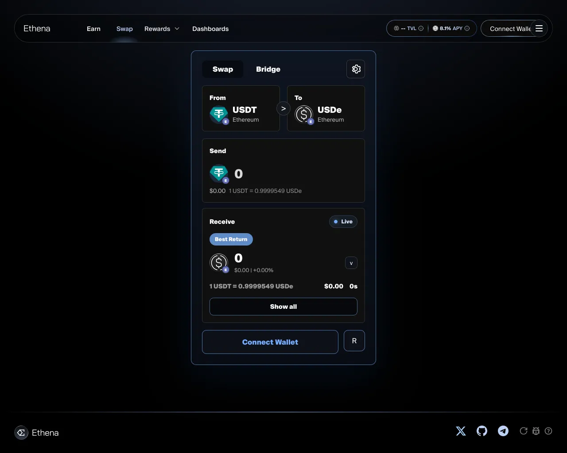Click the "-- TVL" stat
Image resolution: width=567 pixels, height=453 pixels.
coord(408,28)
